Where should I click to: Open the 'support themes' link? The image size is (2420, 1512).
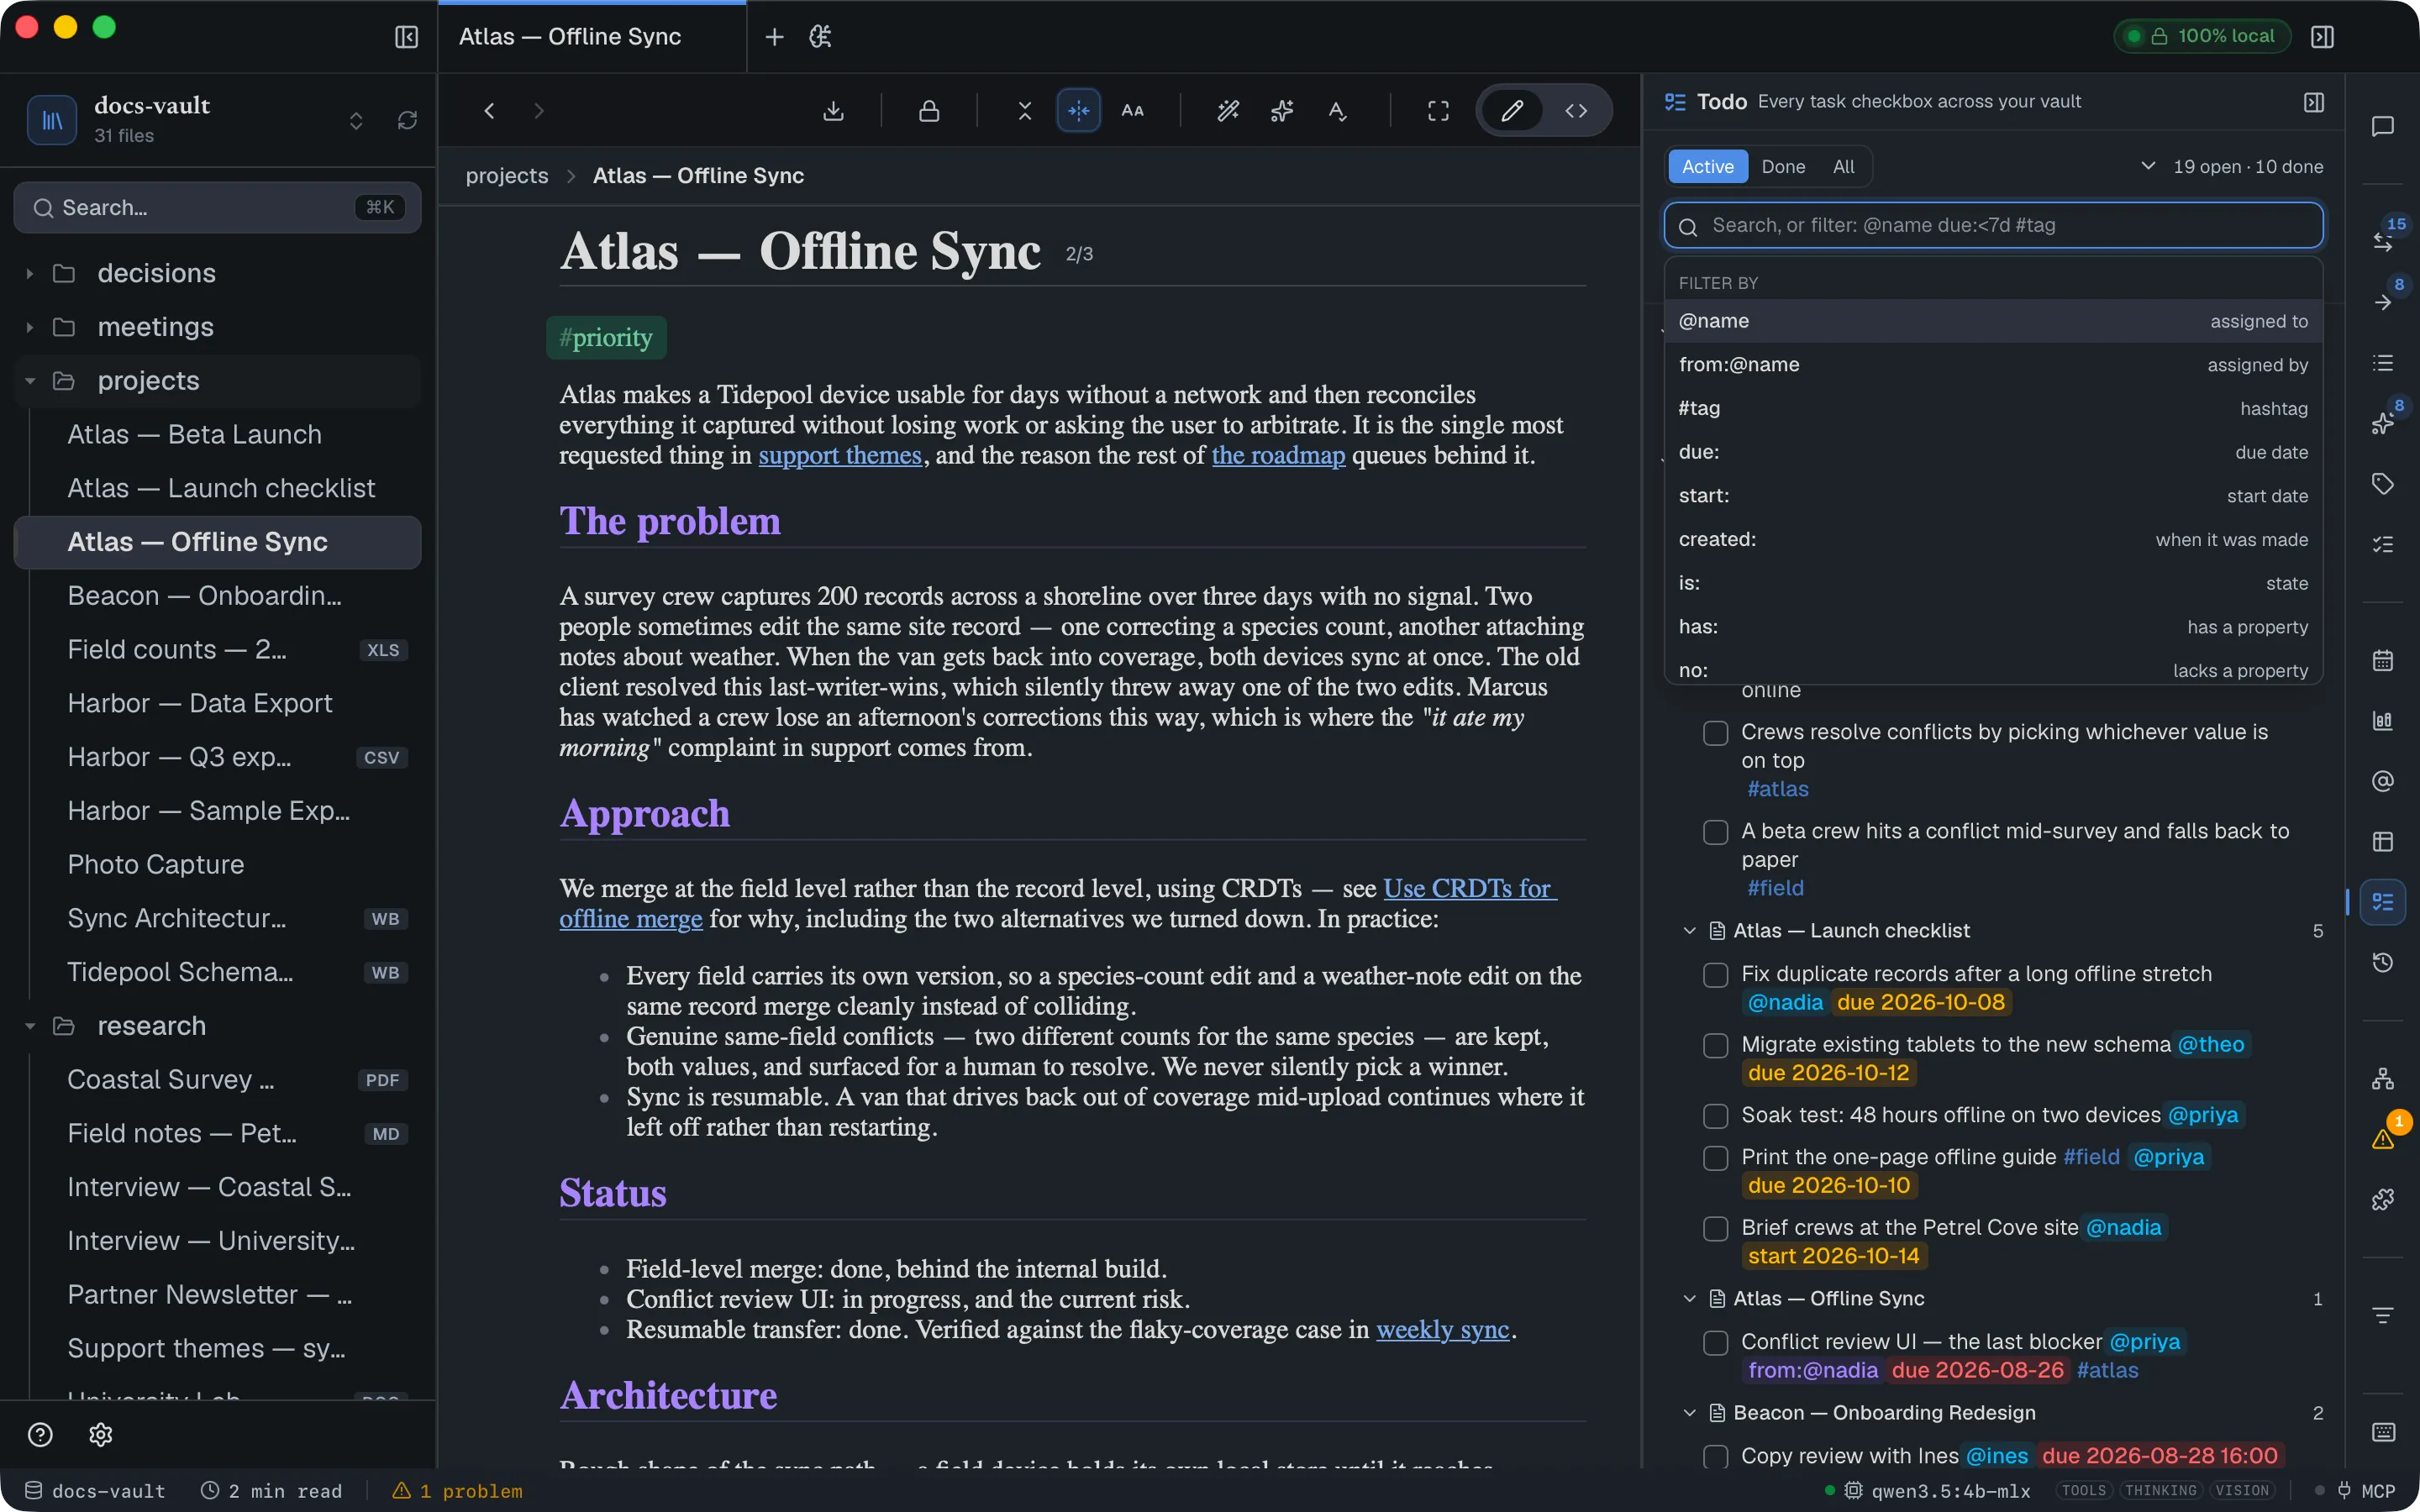(x=840, y=456)
